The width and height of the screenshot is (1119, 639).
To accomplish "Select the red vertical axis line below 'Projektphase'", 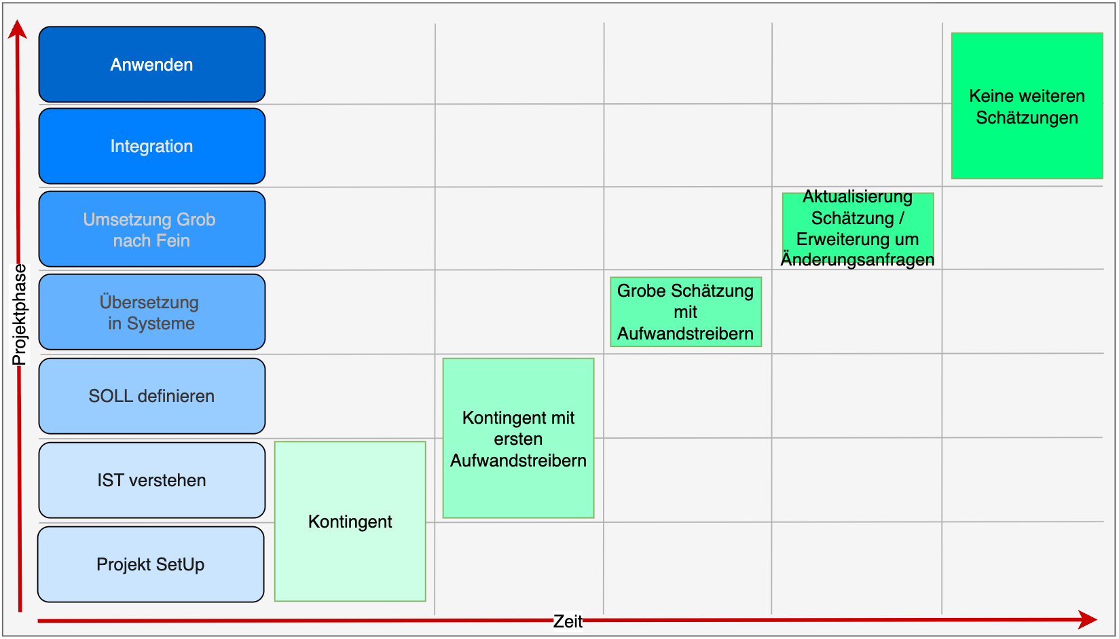I will tap(20, 489).
